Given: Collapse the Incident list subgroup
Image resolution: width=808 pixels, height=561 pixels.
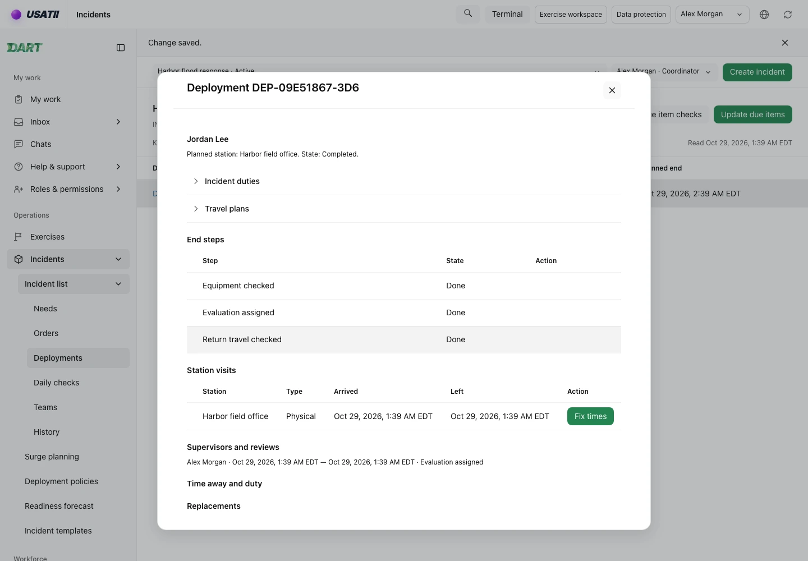Looking at the screenshot, I should (118, 284).
